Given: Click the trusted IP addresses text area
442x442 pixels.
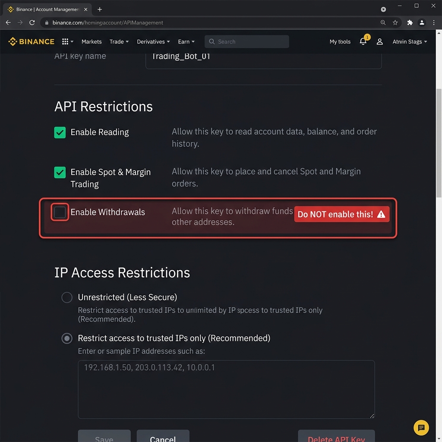Looking at the screenshot, I should tap(226, 389).
